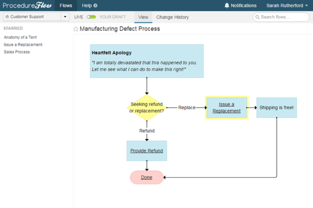The width and height of the screenshot is (313, 208).
Task: Click the Search flows input field
Action: pos(281,17)
